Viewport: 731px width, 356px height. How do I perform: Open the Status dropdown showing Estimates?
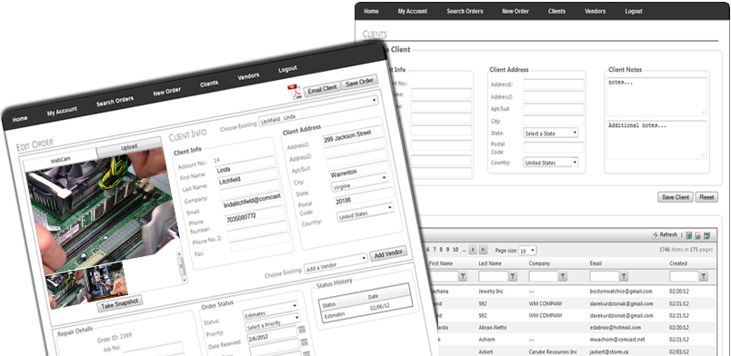pos(295,307)
